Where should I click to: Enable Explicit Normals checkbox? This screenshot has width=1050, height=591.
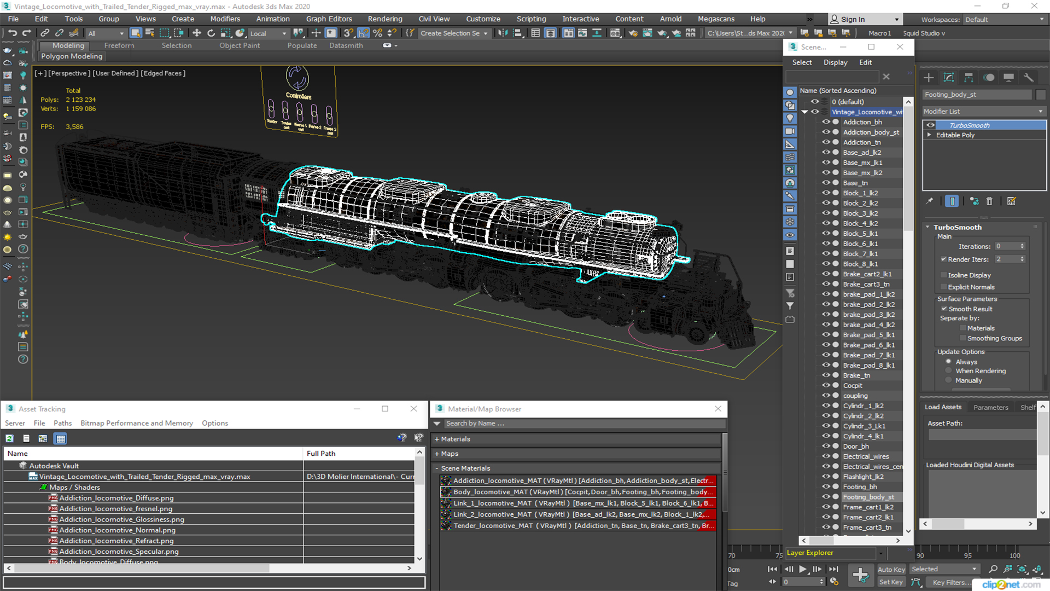coord(943,287)
